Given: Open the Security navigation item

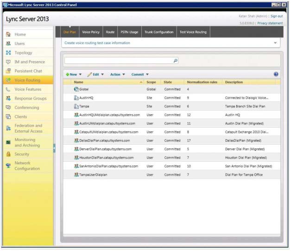Looking at the screenshot, I should pos(28,154).
